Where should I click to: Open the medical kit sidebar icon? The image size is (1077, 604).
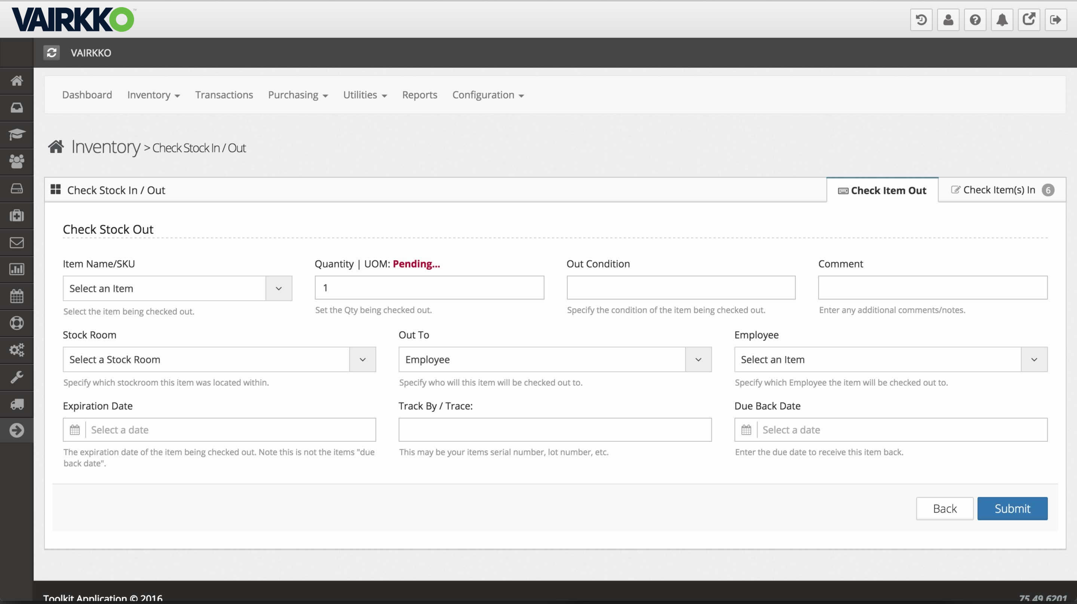pos(17,215)
